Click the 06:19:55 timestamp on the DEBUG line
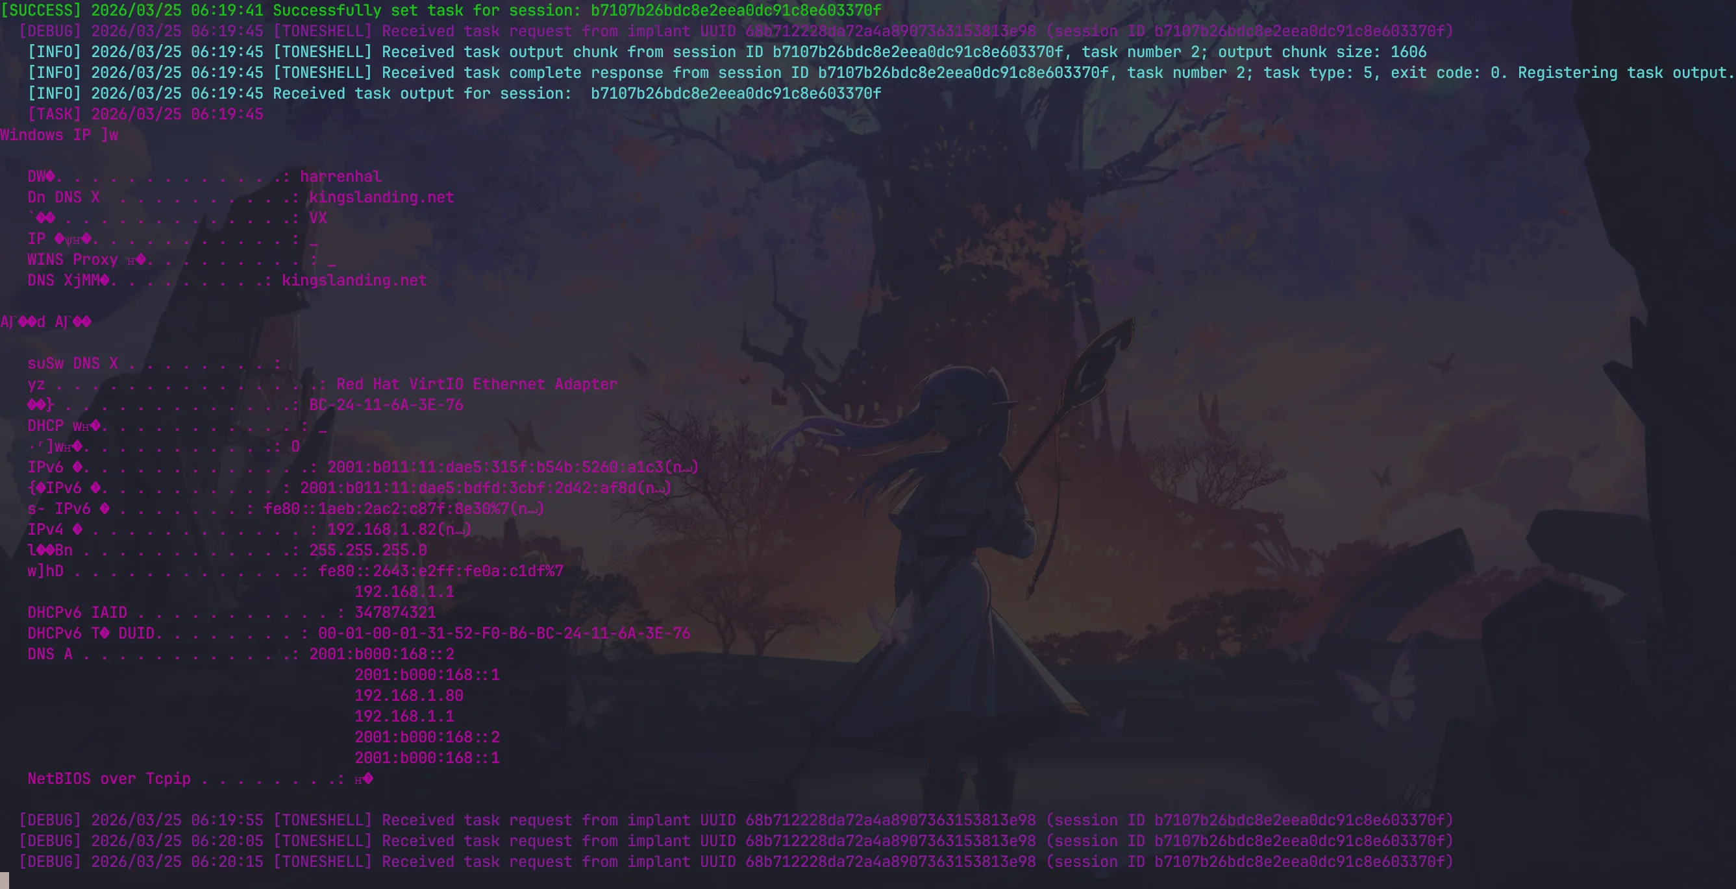The height and width of the screenshot is (889, 1736). click(227, 820)
